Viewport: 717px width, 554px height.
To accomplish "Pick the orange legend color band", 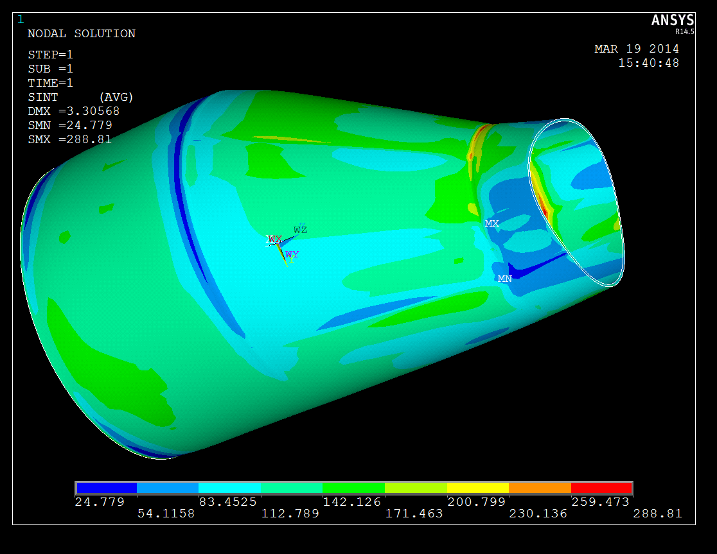I will [x=540, y=488].
